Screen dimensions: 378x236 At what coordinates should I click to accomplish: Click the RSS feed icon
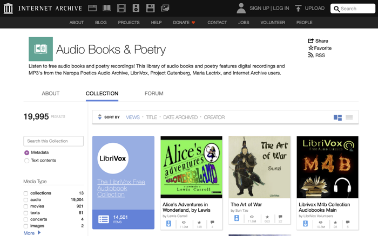click(310, 55)
